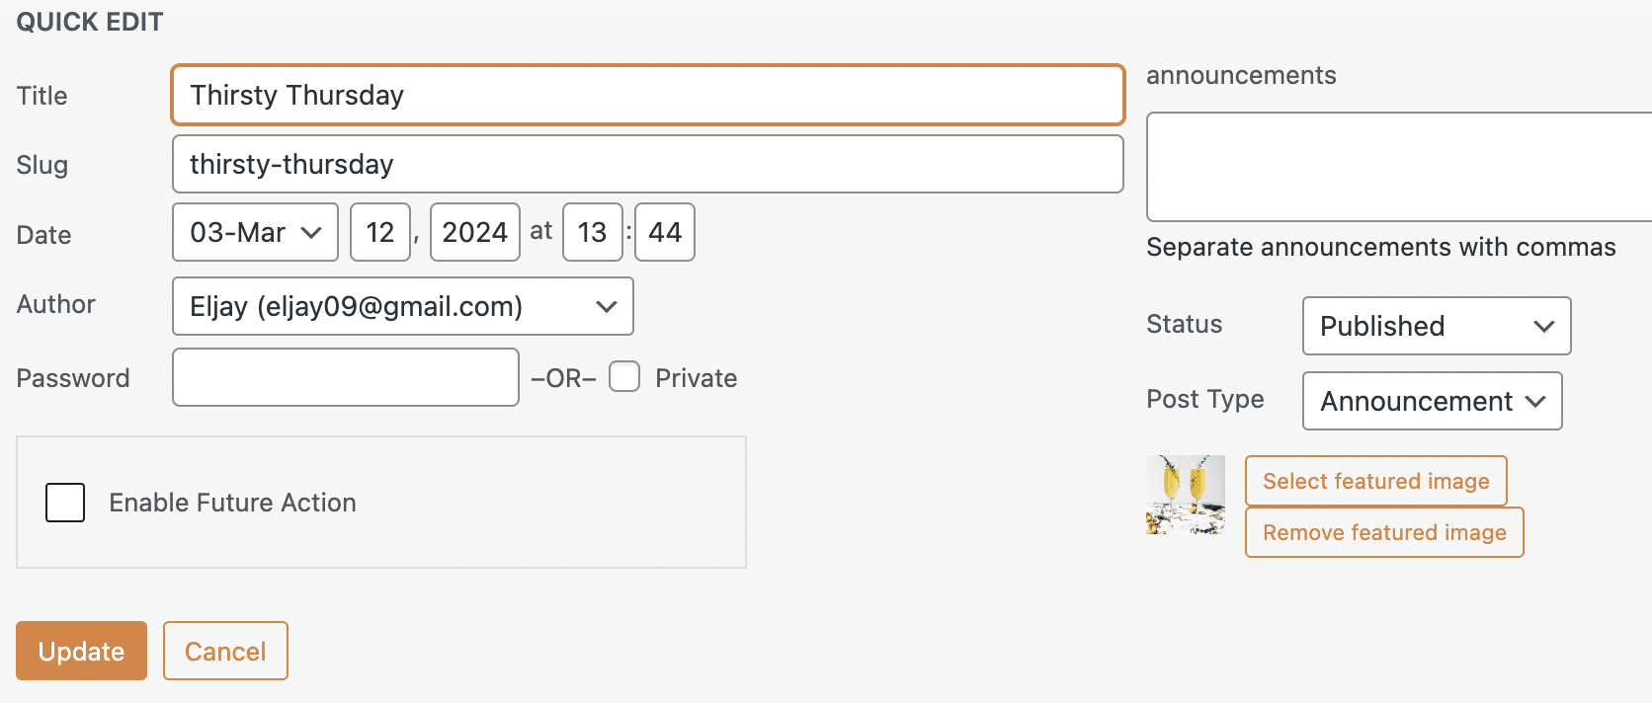The width and height of the screenshot is (1652, 703).
Task: Click the announcements tags text area
Action: [1399, 167]
